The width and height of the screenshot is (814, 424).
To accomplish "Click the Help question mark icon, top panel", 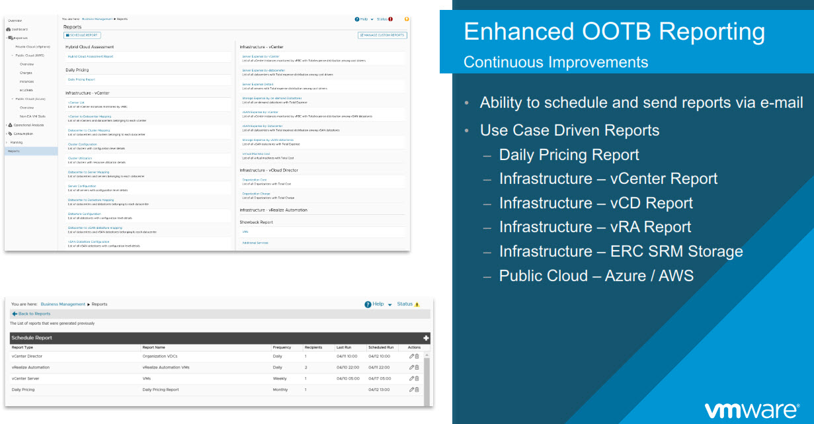I will [357, 20].
